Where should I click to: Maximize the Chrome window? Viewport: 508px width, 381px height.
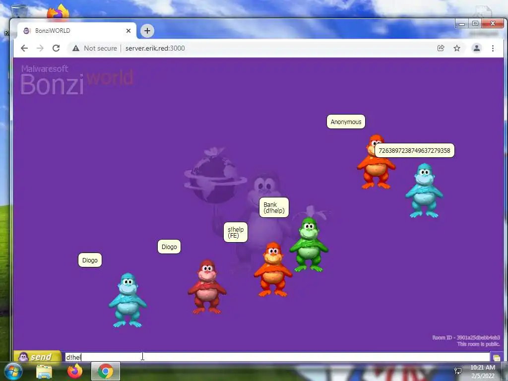tap(475, 24)
